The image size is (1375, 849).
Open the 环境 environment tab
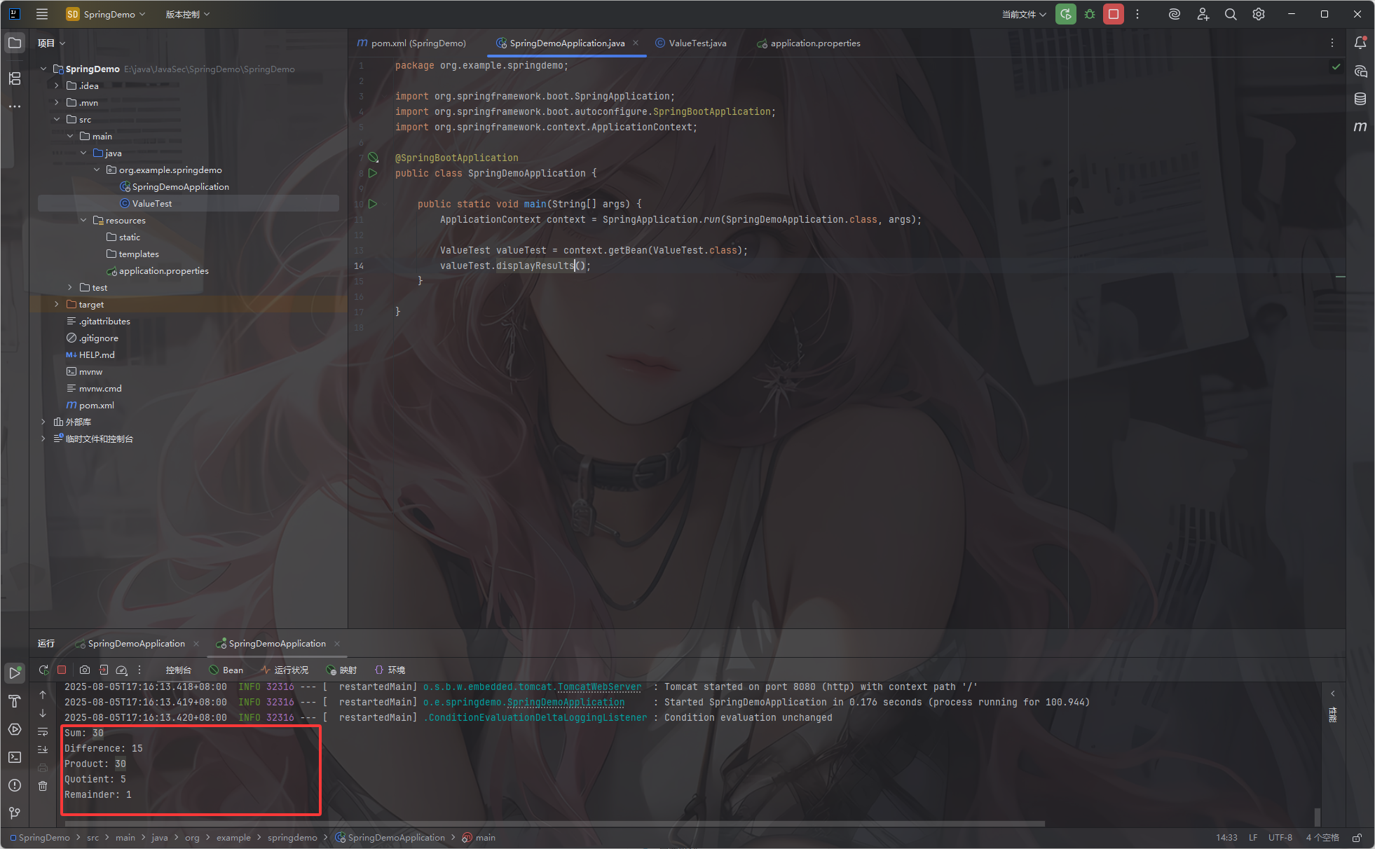point(390,670)
